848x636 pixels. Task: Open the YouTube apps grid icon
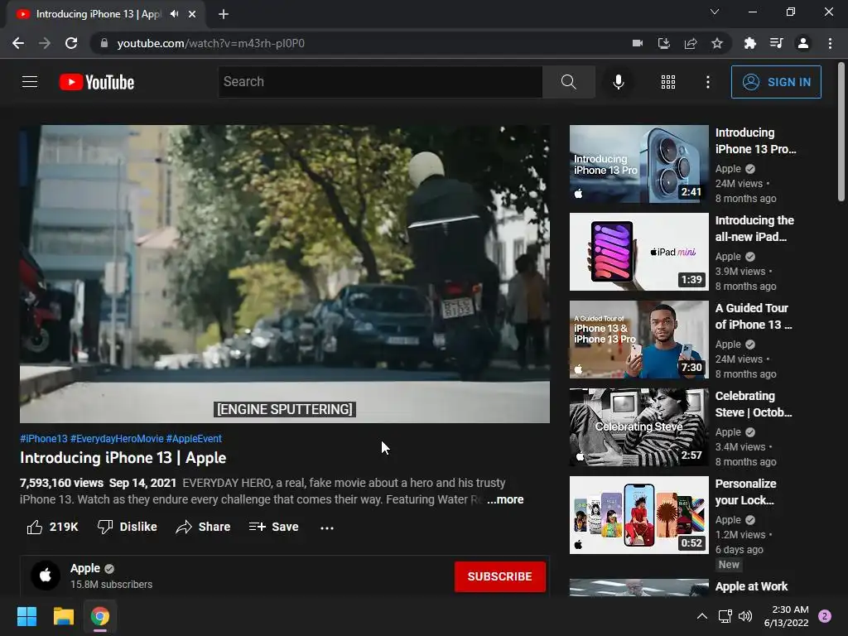click(x=668, y=82)
